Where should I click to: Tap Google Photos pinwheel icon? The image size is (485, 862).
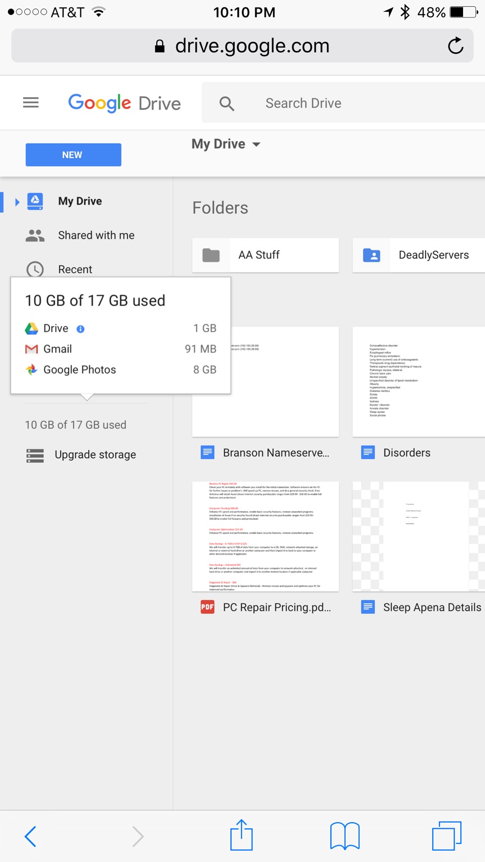click(31, 369)
